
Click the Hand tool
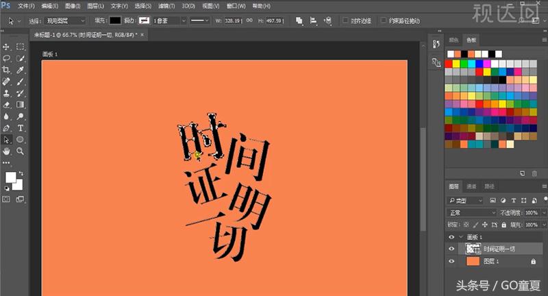tap(7, 151)
